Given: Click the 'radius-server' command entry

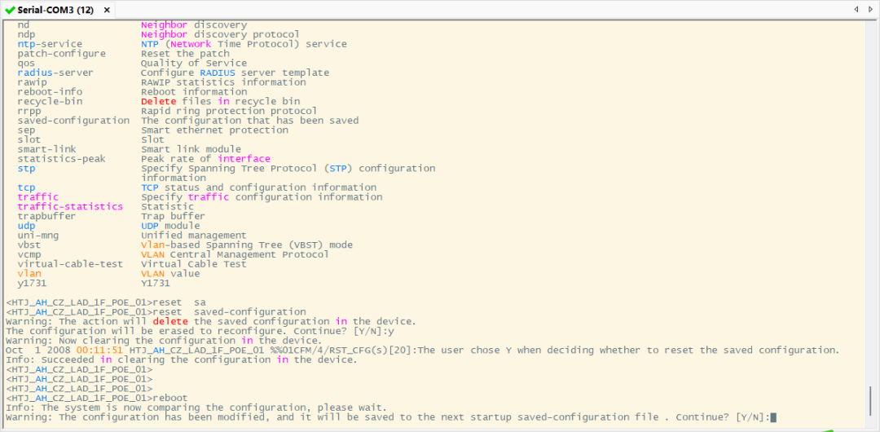Looking at the screenshot, I should click(x=55, y=73).
